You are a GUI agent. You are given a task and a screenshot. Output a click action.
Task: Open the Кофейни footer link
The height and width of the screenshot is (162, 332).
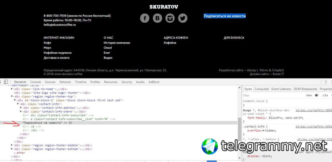[170, 43]
